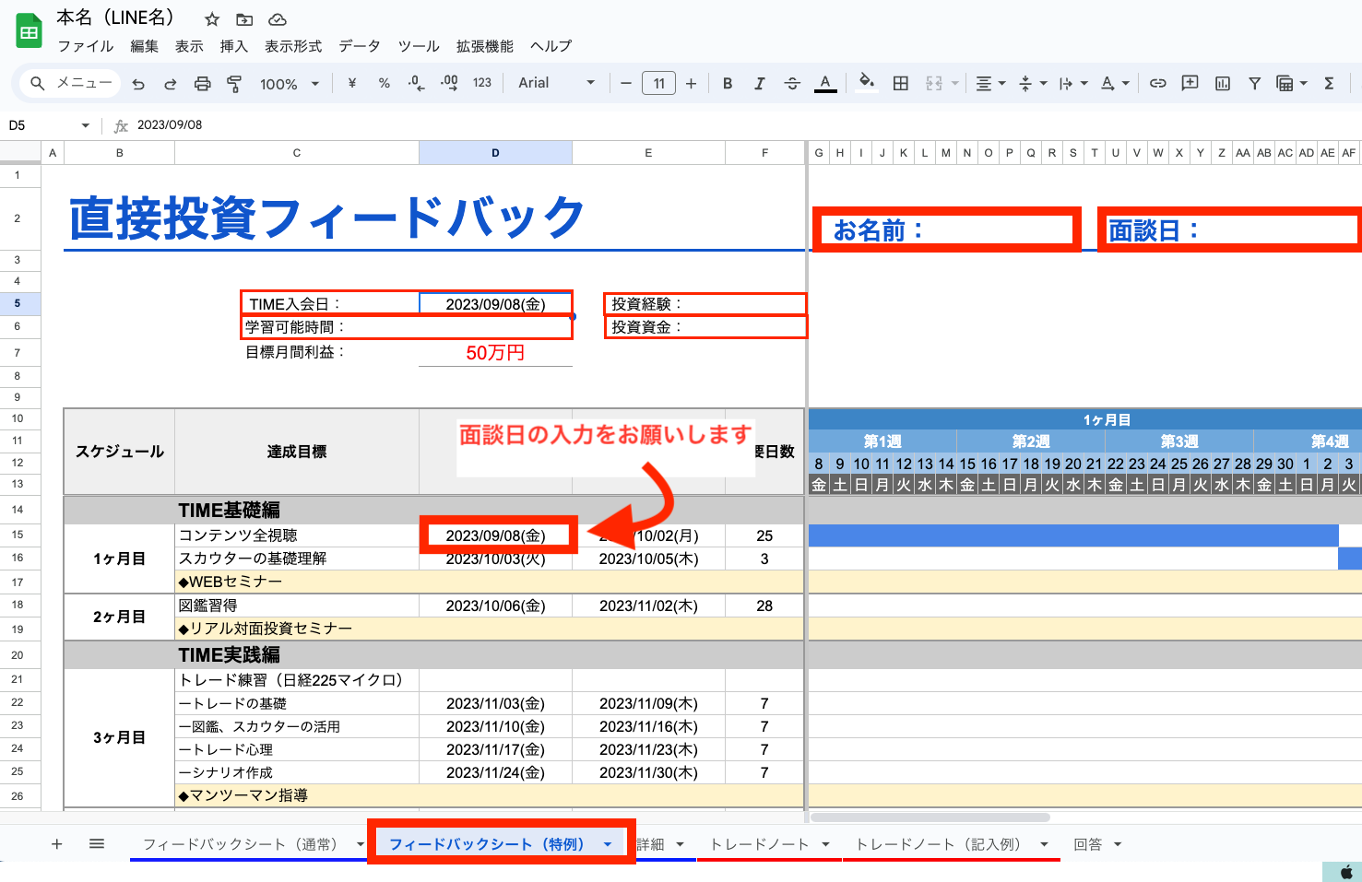Undo the last action
Viewport: 1362px width, 882px height.
click(x=138, y=83)
